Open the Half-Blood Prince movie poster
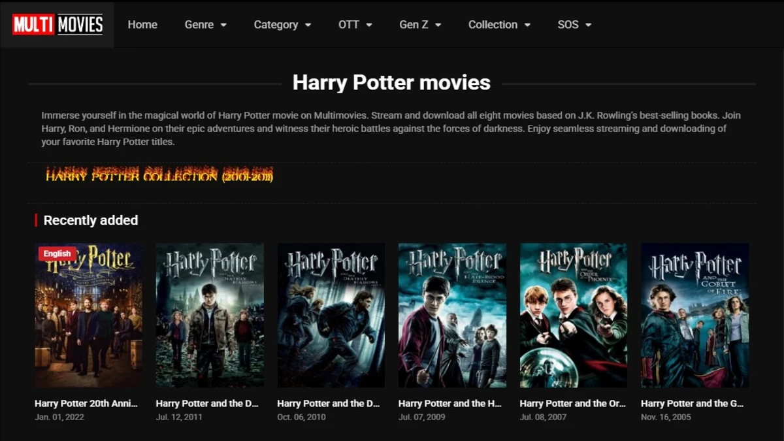 tap(451, 317)
